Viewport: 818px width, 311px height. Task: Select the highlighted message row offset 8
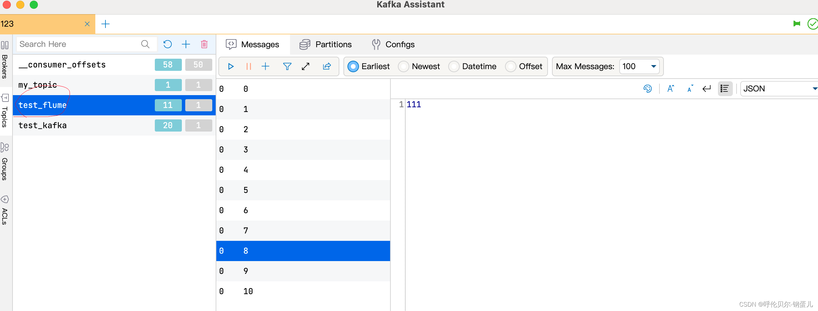click(303, 251)
